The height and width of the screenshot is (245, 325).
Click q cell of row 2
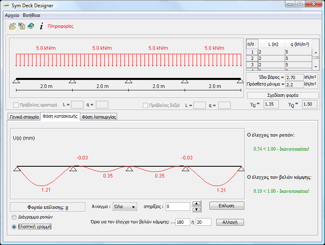click(299, 58)
